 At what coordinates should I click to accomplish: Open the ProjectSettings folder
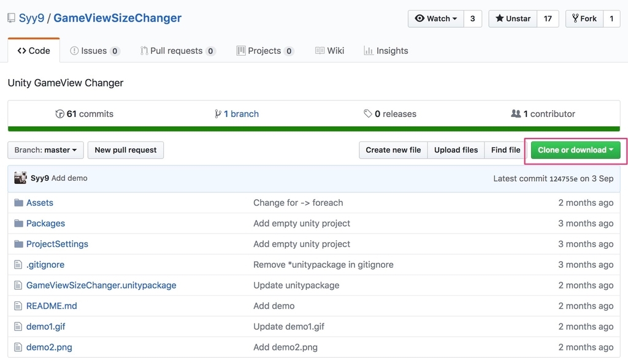point(57,244)
